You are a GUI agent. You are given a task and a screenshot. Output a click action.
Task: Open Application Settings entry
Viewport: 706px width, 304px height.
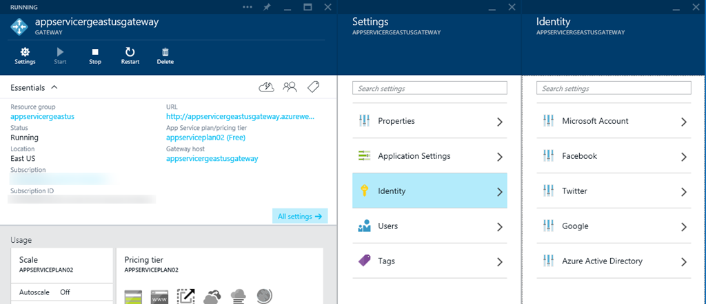(430, 156)
